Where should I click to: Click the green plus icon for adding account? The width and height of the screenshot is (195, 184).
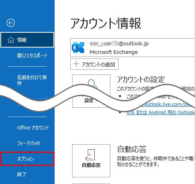[x=76, y=64]
